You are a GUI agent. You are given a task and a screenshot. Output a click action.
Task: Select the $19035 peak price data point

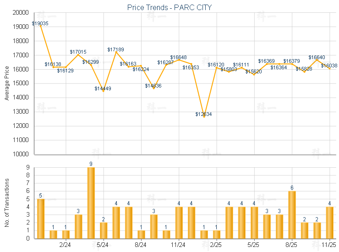click(41, 26)
